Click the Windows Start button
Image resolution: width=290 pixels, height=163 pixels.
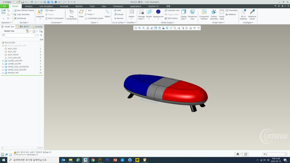pyautogui.click(x=3, y=160)
